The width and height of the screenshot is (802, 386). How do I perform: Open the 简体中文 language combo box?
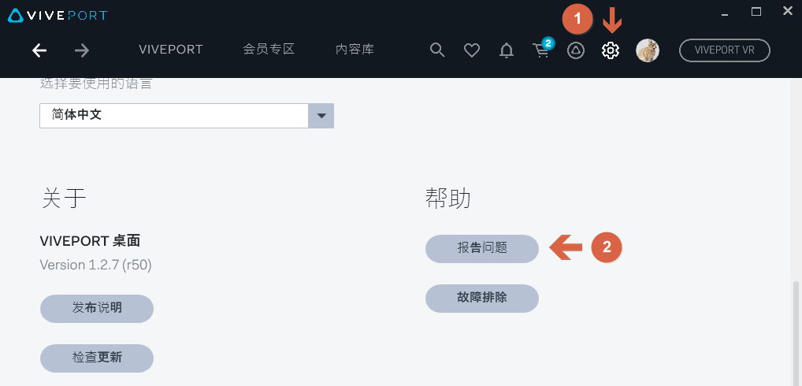pos(187,116)
